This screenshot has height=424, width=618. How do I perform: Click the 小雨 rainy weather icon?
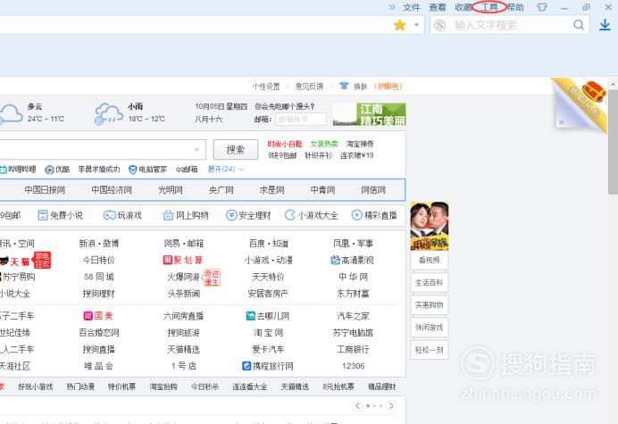[x=108, y=114]
